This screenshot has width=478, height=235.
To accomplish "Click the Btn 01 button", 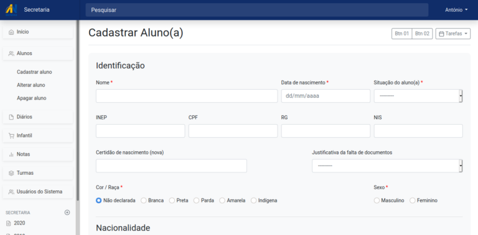I will point(402,33).
